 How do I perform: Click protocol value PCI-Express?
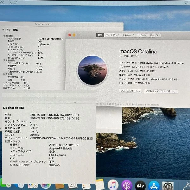(57, 155)
